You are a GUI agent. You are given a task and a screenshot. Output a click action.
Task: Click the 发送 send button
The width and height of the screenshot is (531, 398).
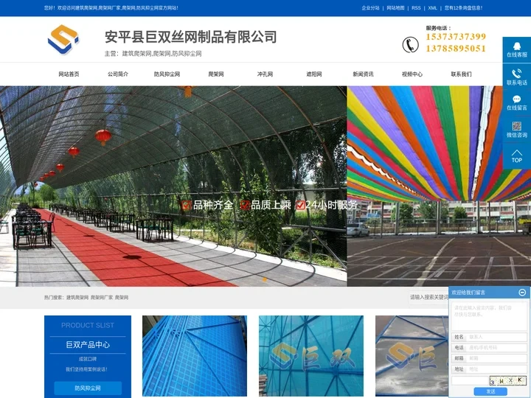490,391
